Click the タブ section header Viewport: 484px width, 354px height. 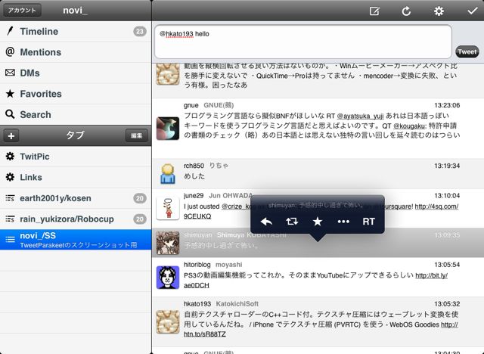(75, 135)
